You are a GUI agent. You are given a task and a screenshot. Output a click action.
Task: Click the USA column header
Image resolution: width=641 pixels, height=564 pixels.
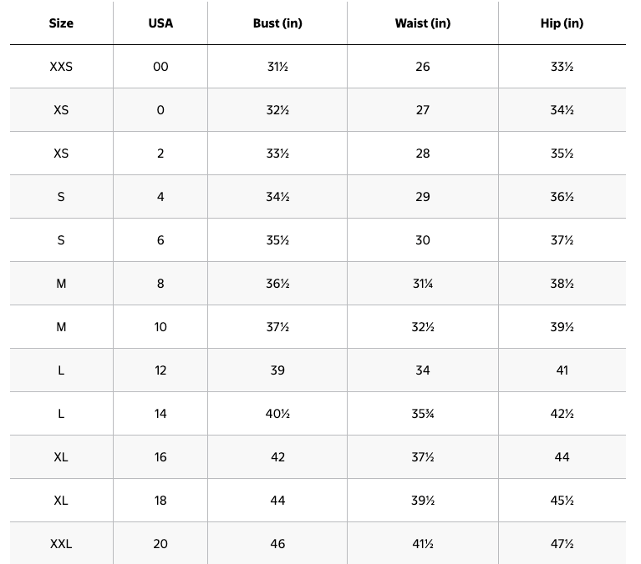[160, 23]
